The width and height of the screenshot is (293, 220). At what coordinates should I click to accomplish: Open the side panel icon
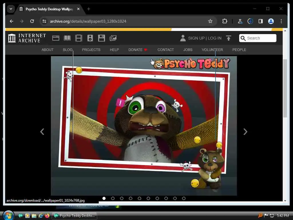click(x=260, y=21)
